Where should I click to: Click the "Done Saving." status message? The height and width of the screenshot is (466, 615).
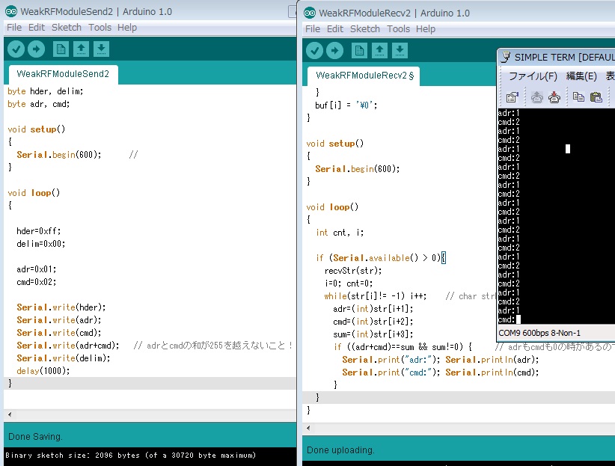point(35,437)
